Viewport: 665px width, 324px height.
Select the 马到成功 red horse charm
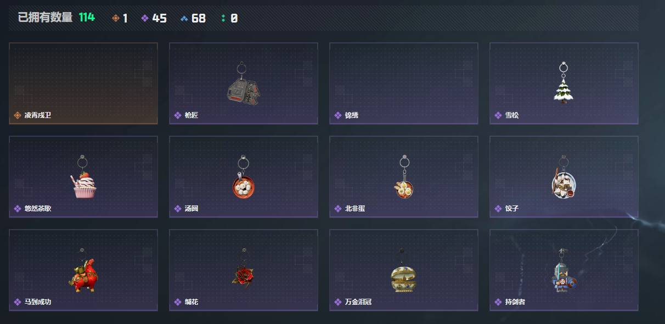pyautogui.click(x=82, y=270)
